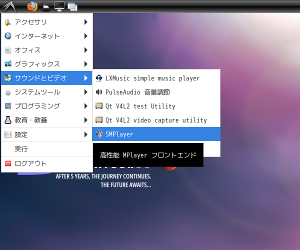Click the プログラミング icon
The image size is (300, 250).
pos(8,106)
